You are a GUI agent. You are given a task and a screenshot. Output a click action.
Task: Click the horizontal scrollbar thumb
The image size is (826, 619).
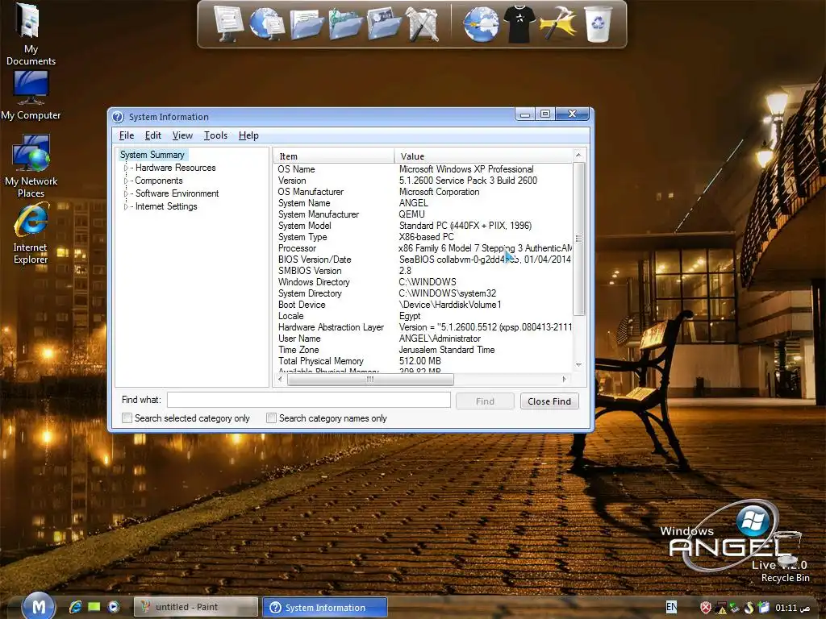369,379
